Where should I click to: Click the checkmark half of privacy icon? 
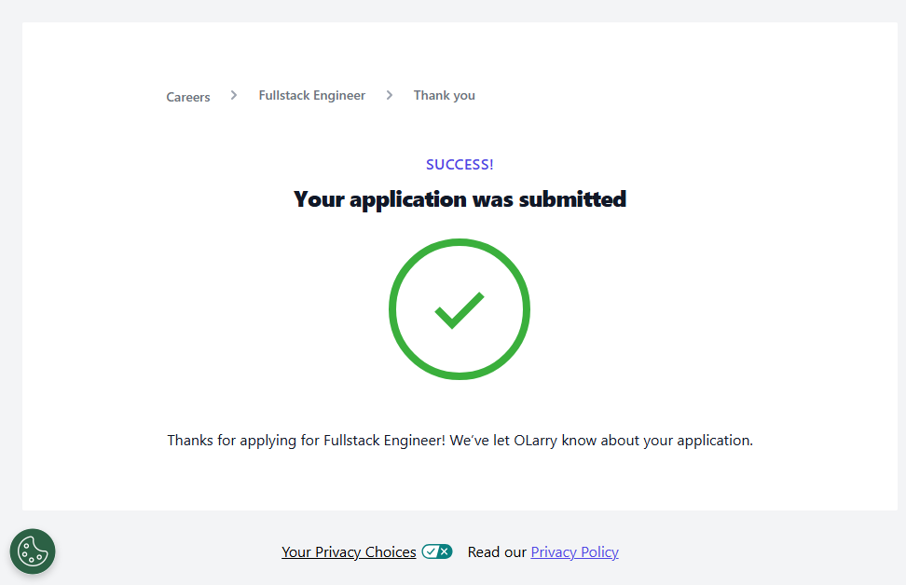click(430, 551)
